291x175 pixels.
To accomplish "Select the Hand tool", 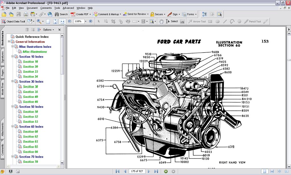I will (161, 21).
